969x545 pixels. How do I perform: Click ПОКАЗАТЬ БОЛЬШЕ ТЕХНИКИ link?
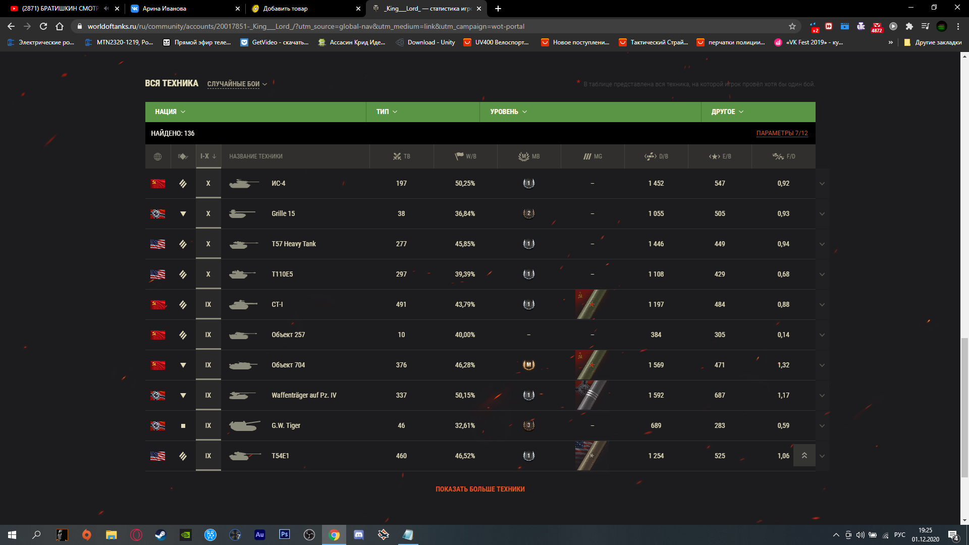click(x=480, y=489)
